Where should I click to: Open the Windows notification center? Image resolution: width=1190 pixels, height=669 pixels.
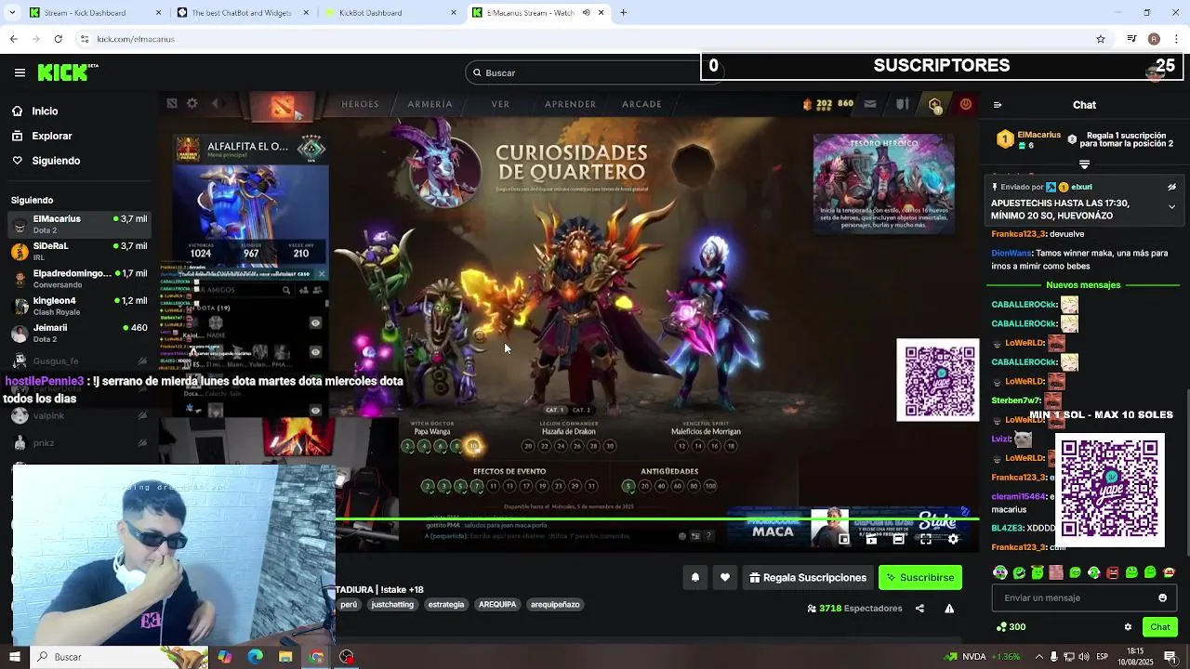coord(1170,657)
